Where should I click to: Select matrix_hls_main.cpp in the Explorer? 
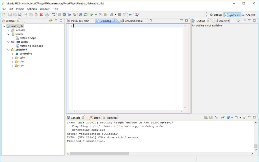point(31,46)
